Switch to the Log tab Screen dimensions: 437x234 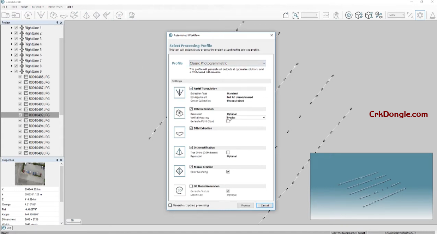pos(6,228)
